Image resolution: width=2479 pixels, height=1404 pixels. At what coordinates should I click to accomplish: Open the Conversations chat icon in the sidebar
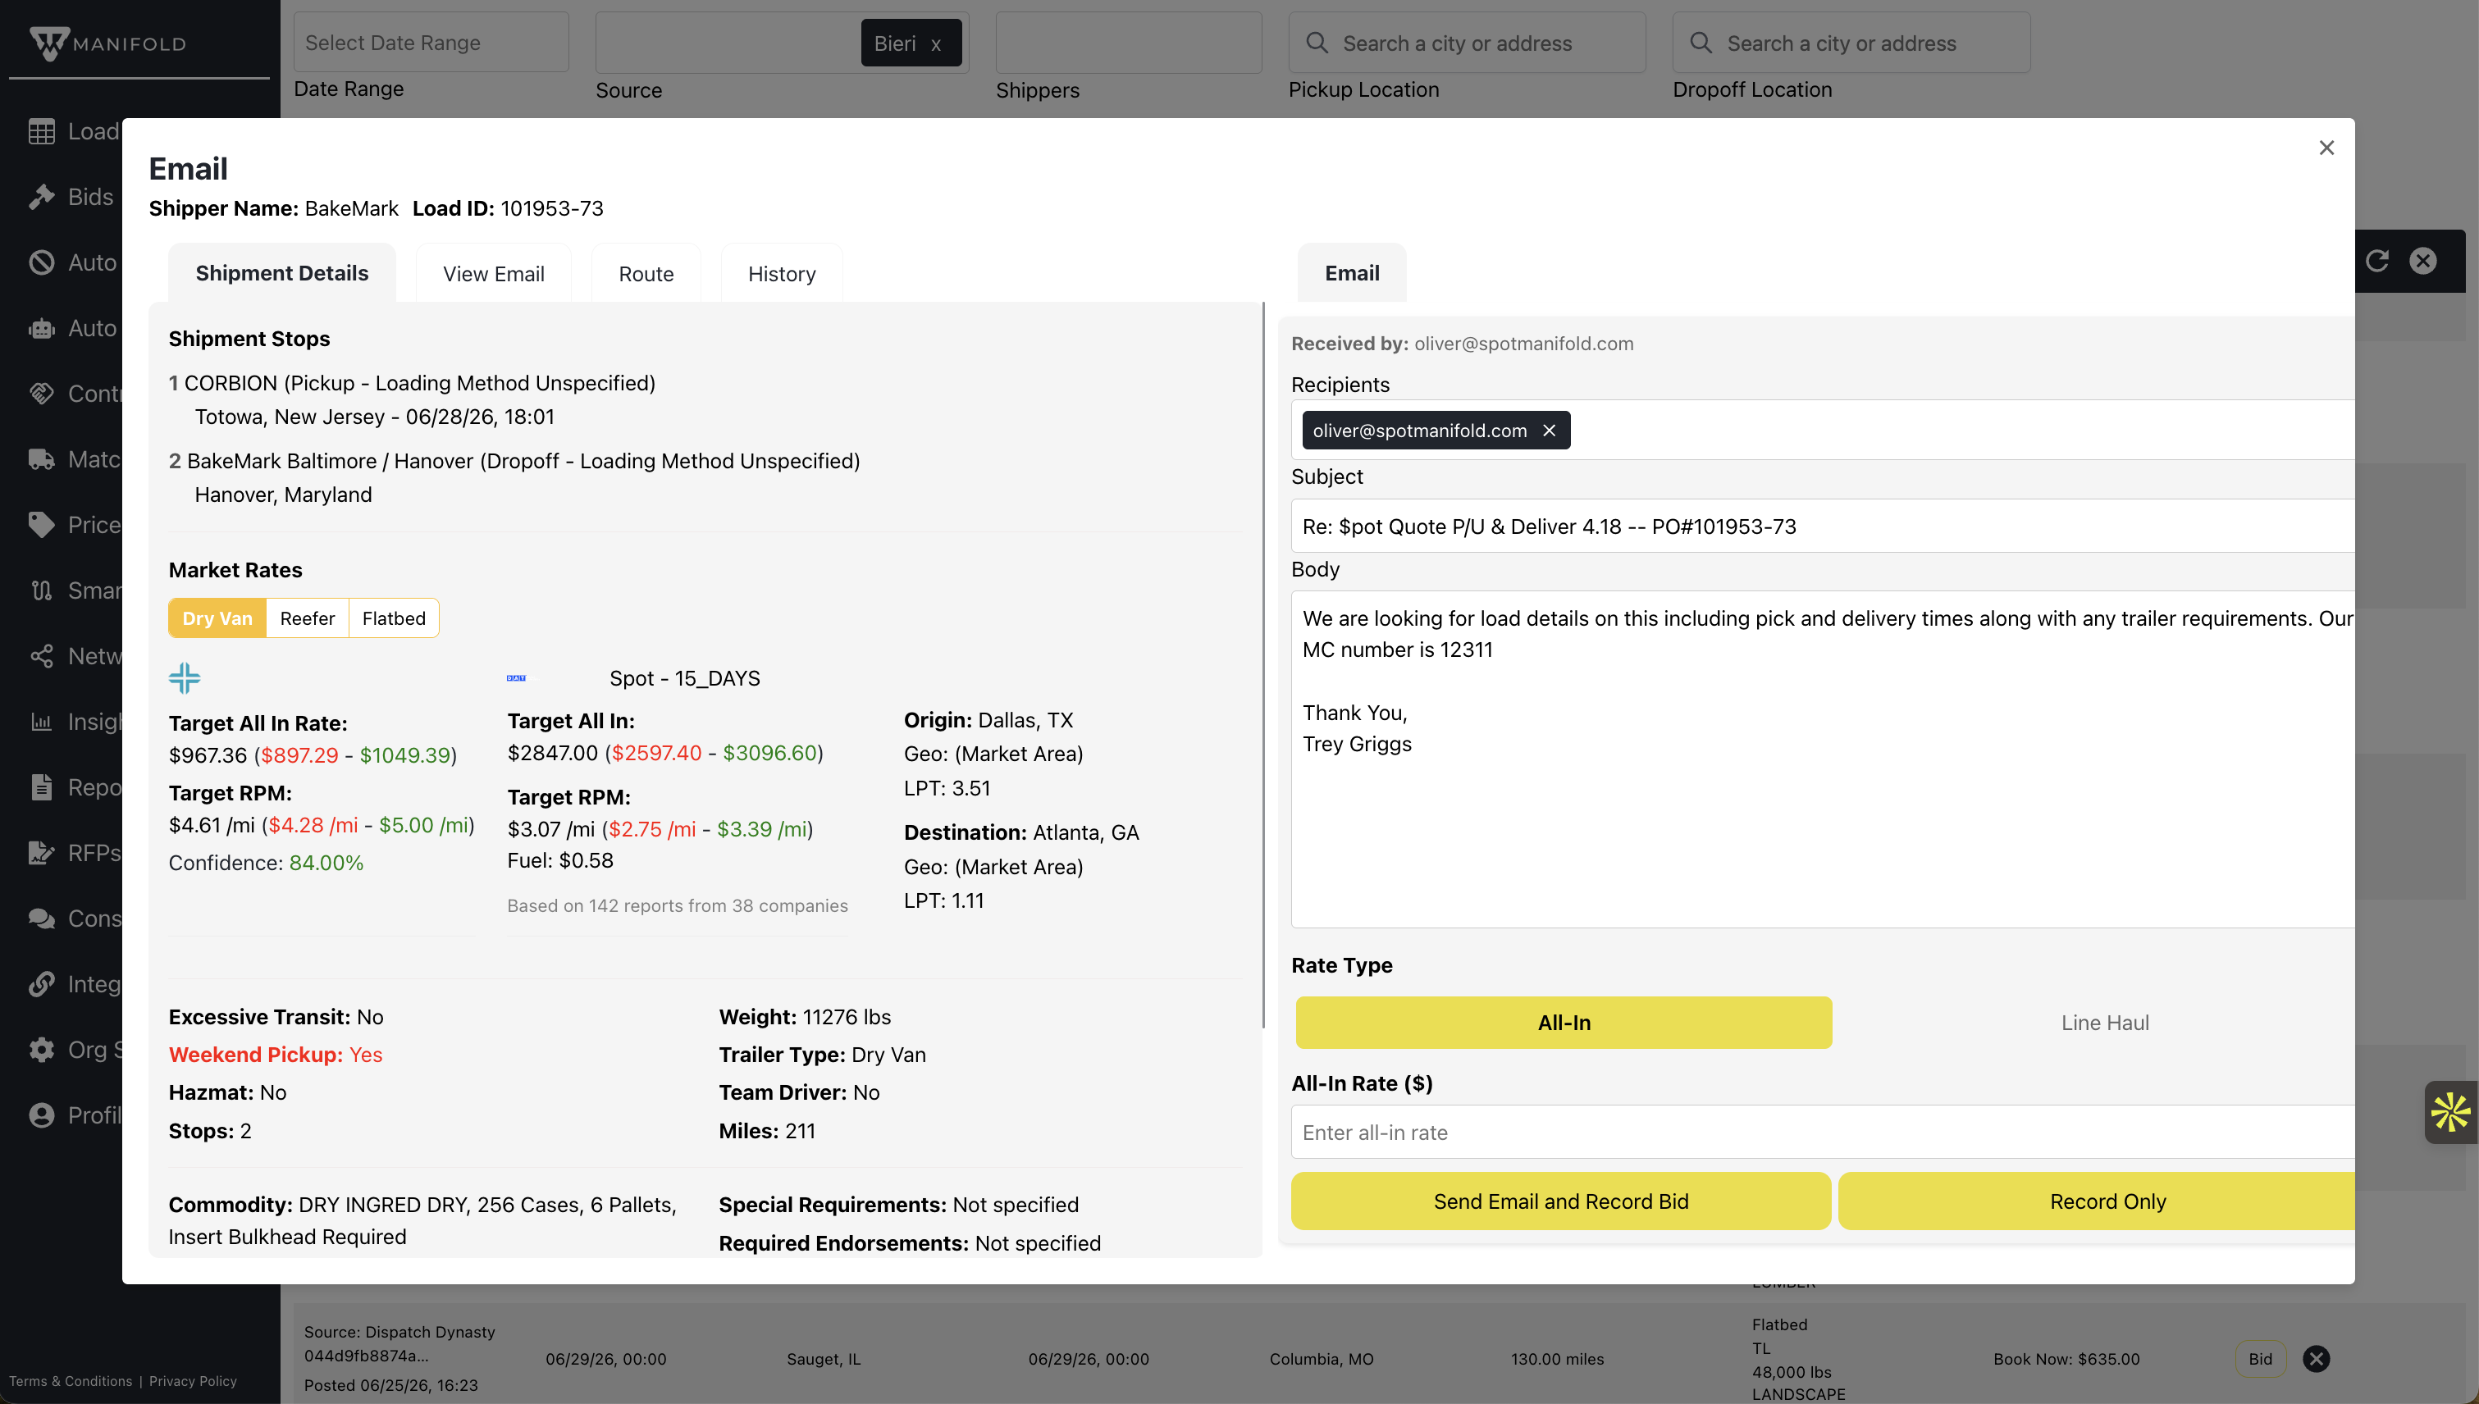point(42,918)
